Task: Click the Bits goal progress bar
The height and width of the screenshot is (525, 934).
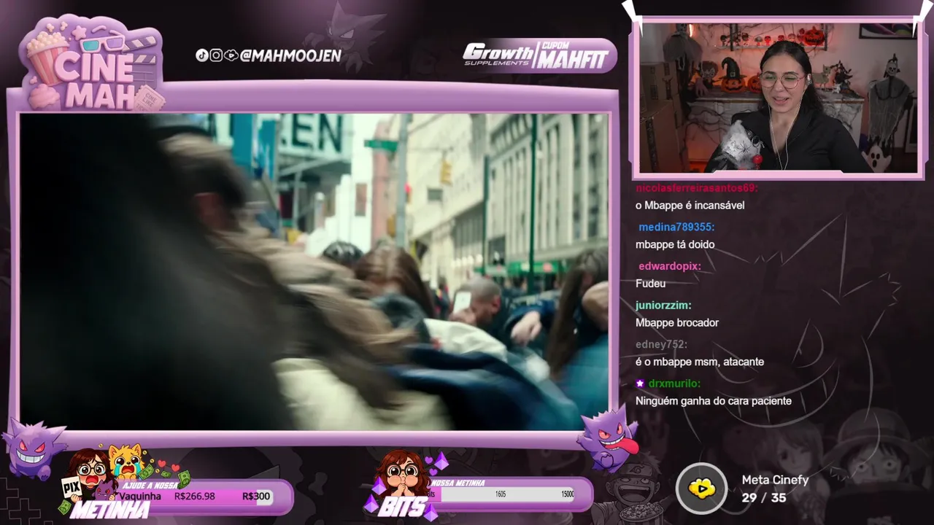Action: click(x=507, y=494)
